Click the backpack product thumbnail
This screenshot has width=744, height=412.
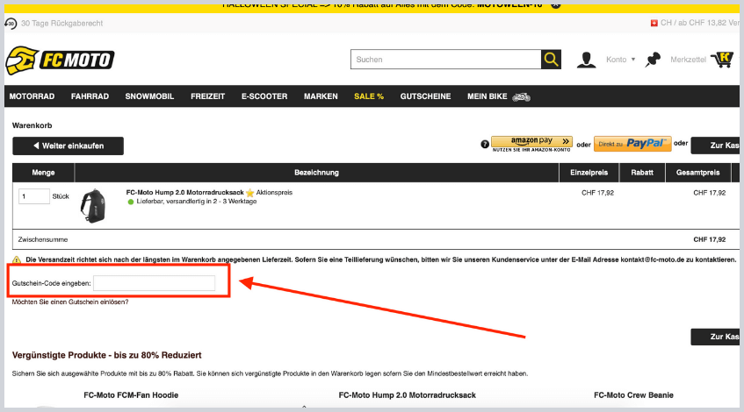[x=93, y=206]
